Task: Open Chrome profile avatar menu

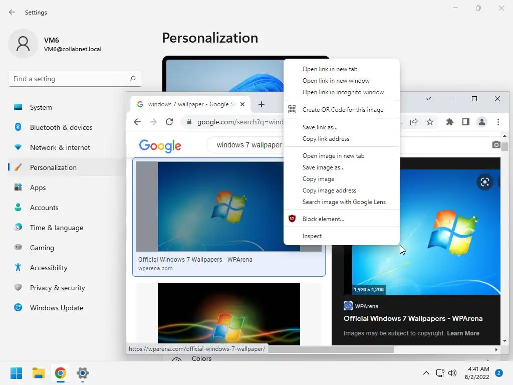Action: [x=482, y=122]
